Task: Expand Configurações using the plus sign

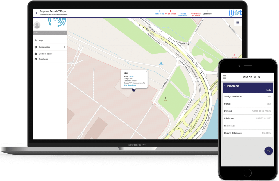Action: point(64,47)
